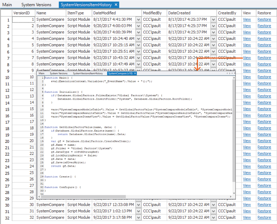277x224 pixels.
Task: Select row header 32 in the grid
Action: 6,218
